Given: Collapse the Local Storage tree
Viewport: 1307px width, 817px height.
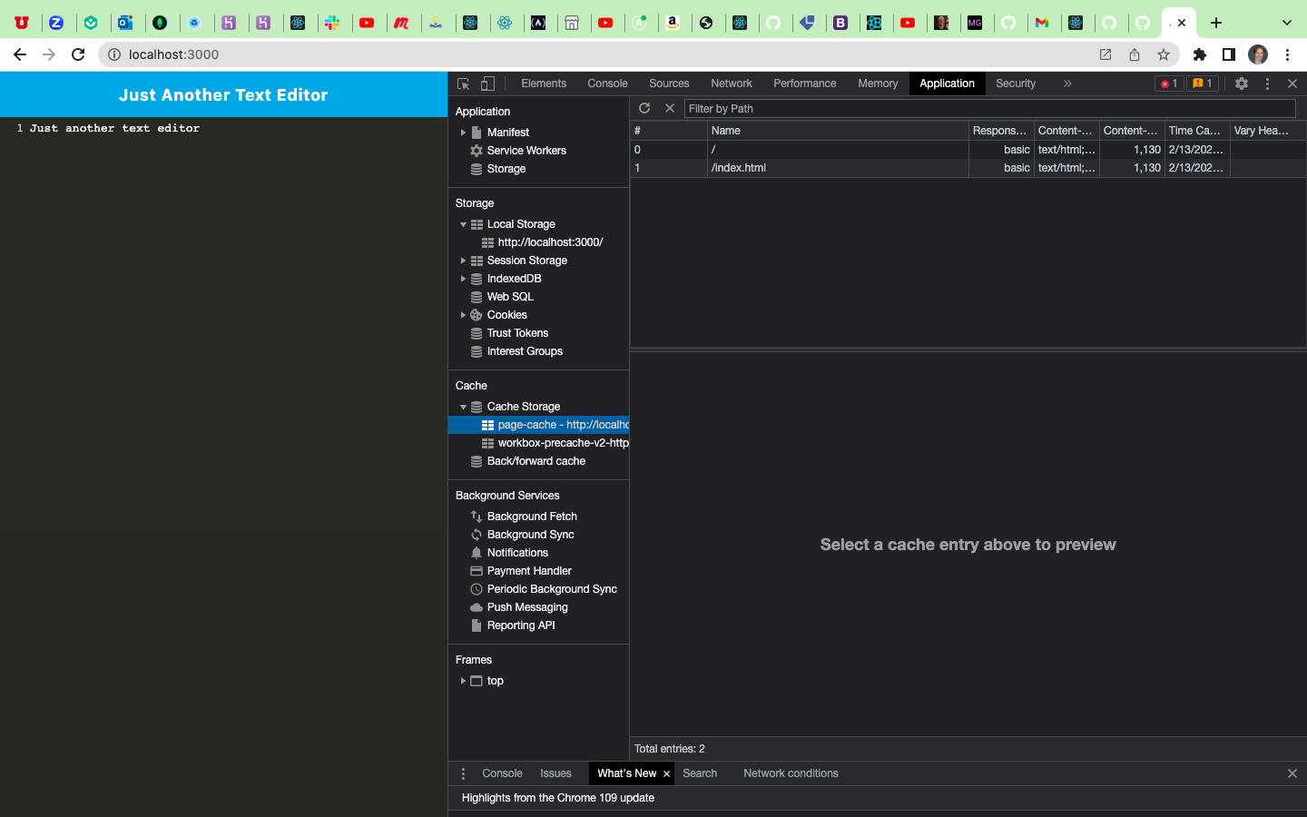Looking at the screenshot, I should (x=463, y=224).
